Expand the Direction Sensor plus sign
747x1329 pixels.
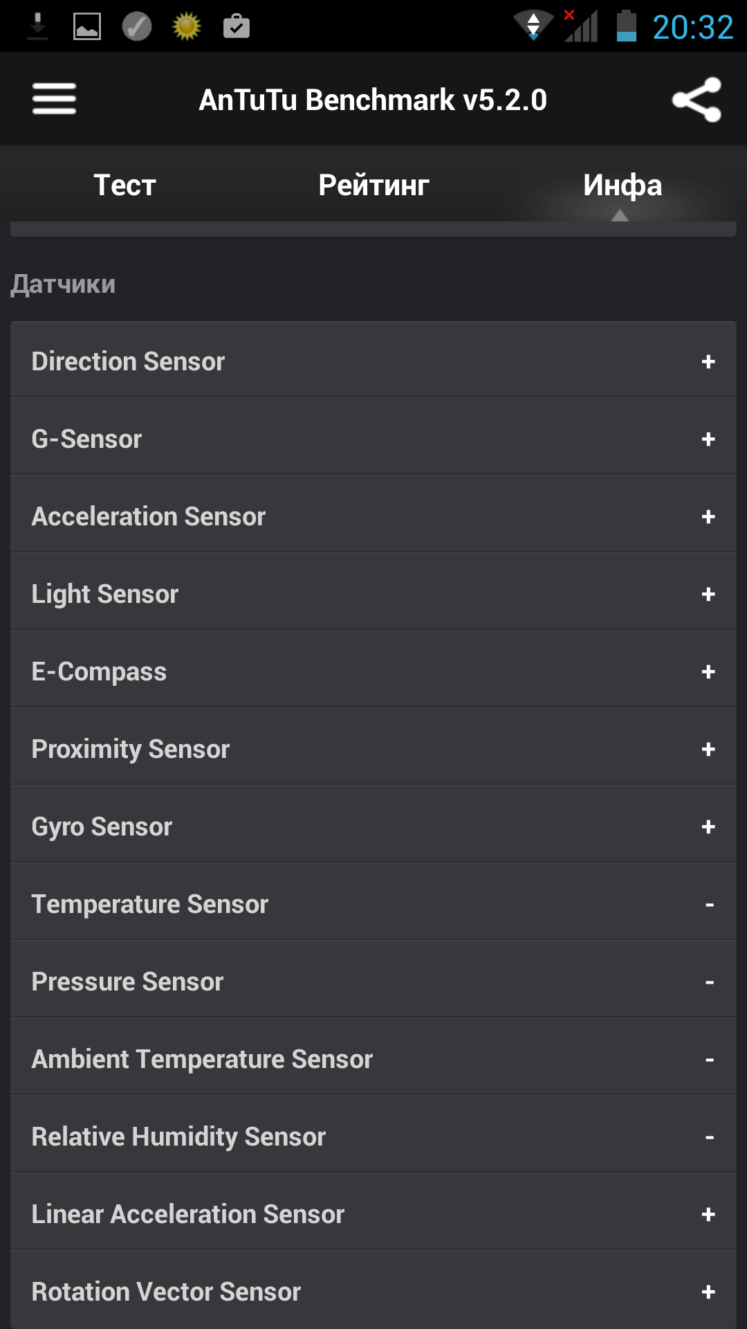[708, 361]
